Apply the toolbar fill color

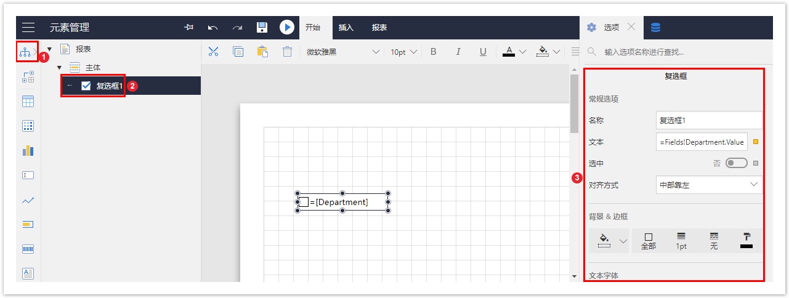[543, 52]
